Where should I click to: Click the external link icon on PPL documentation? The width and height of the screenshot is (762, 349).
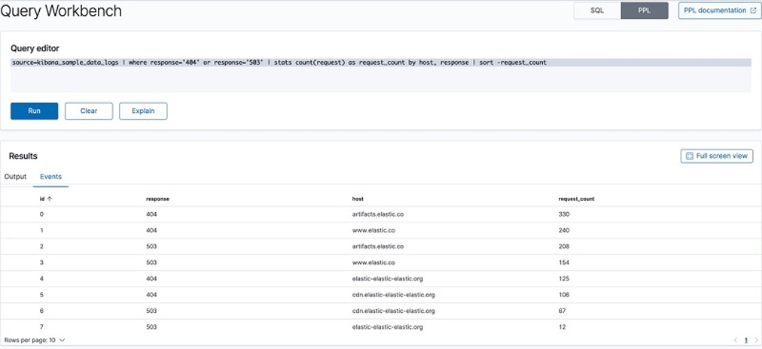click(x=753, y=11)
